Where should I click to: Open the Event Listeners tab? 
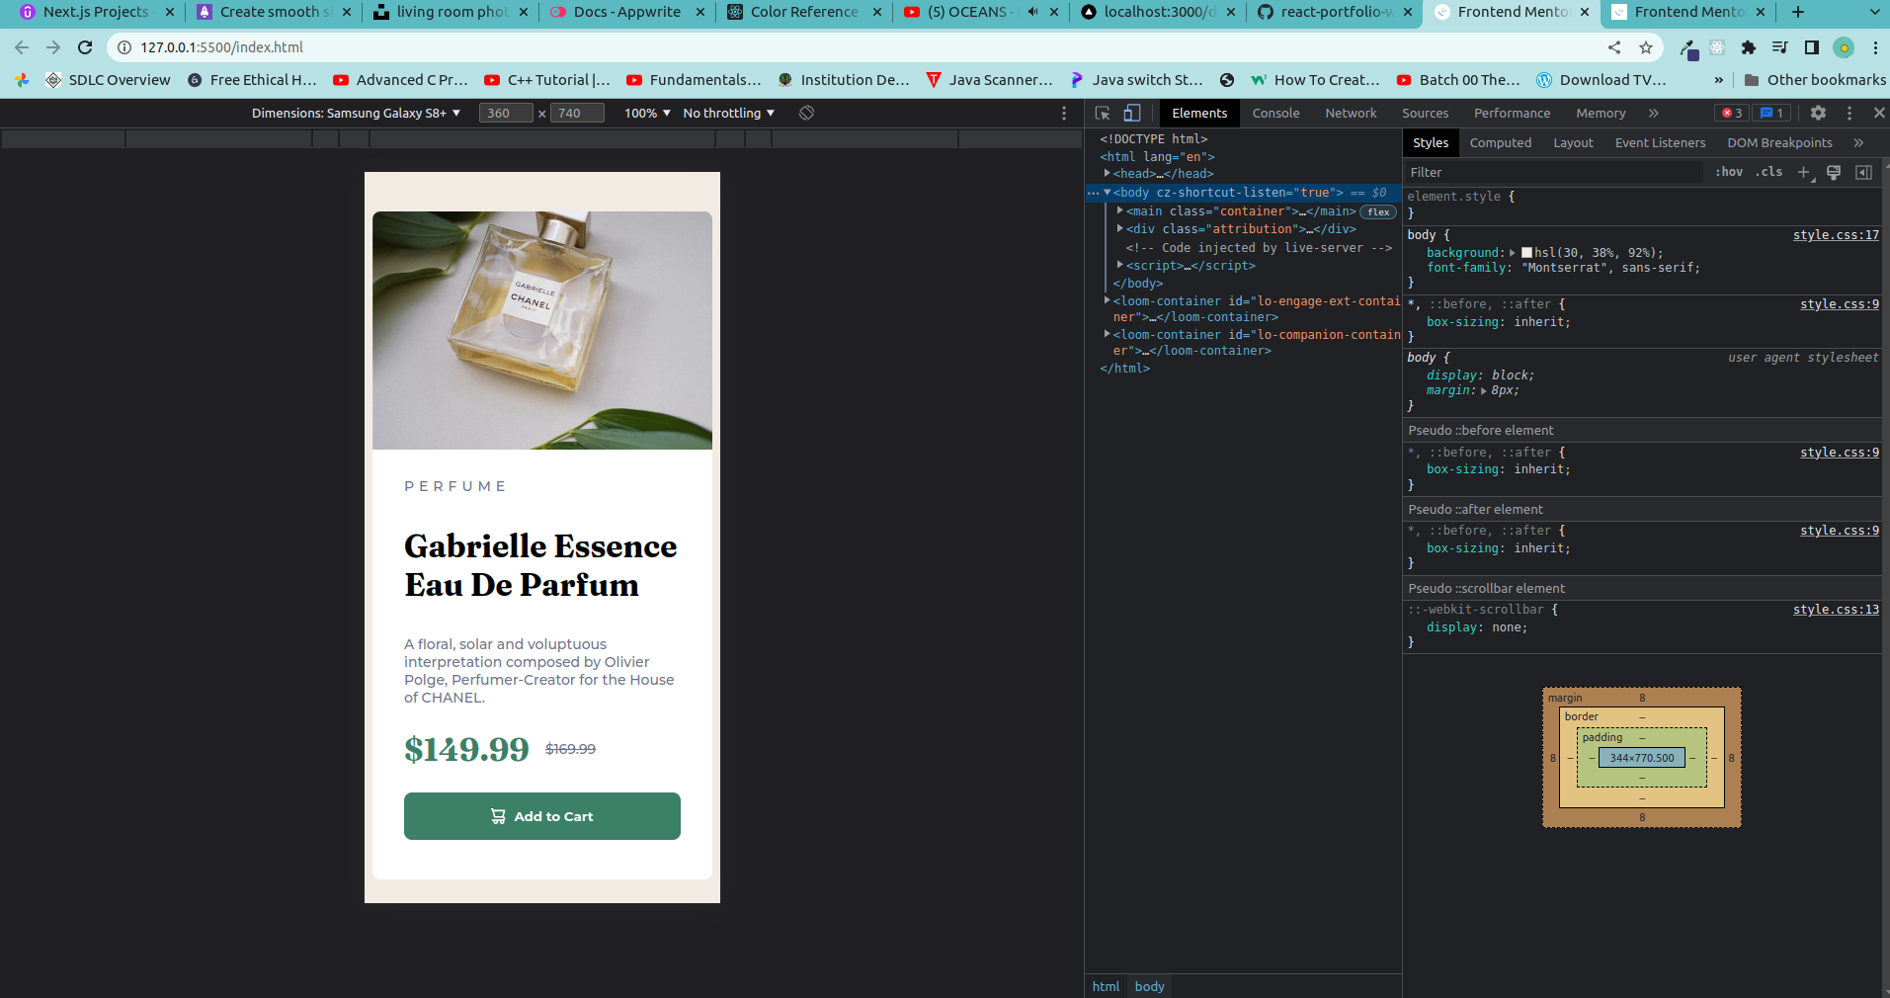click(1660, 142)
